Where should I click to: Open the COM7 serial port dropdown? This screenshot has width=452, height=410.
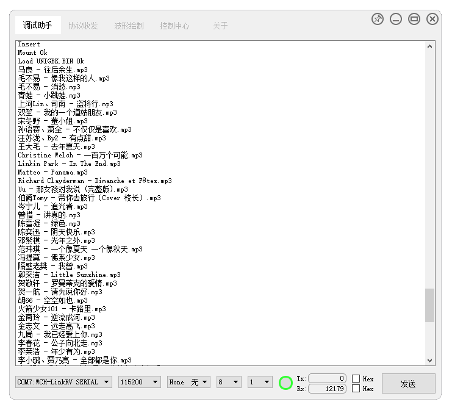[64, 382]
